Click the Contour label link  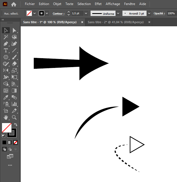[58, 13]
